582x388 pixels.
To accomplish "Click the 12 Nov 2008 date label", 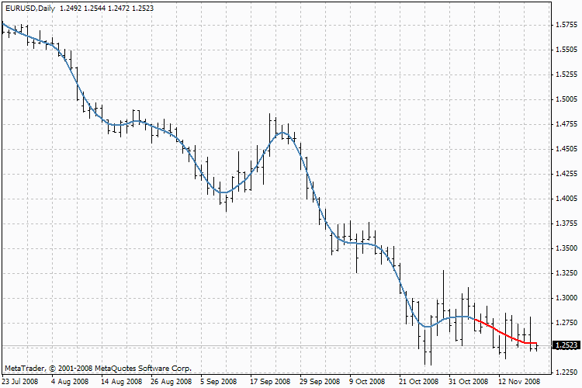I will tap(518, 381).
